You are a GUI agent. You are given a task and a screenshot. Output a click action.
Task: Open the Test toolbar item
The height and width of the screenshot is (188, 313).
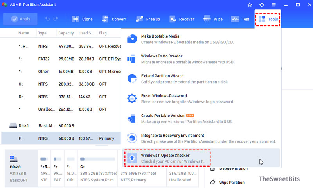pyautogui.click(x=240, y=19)
